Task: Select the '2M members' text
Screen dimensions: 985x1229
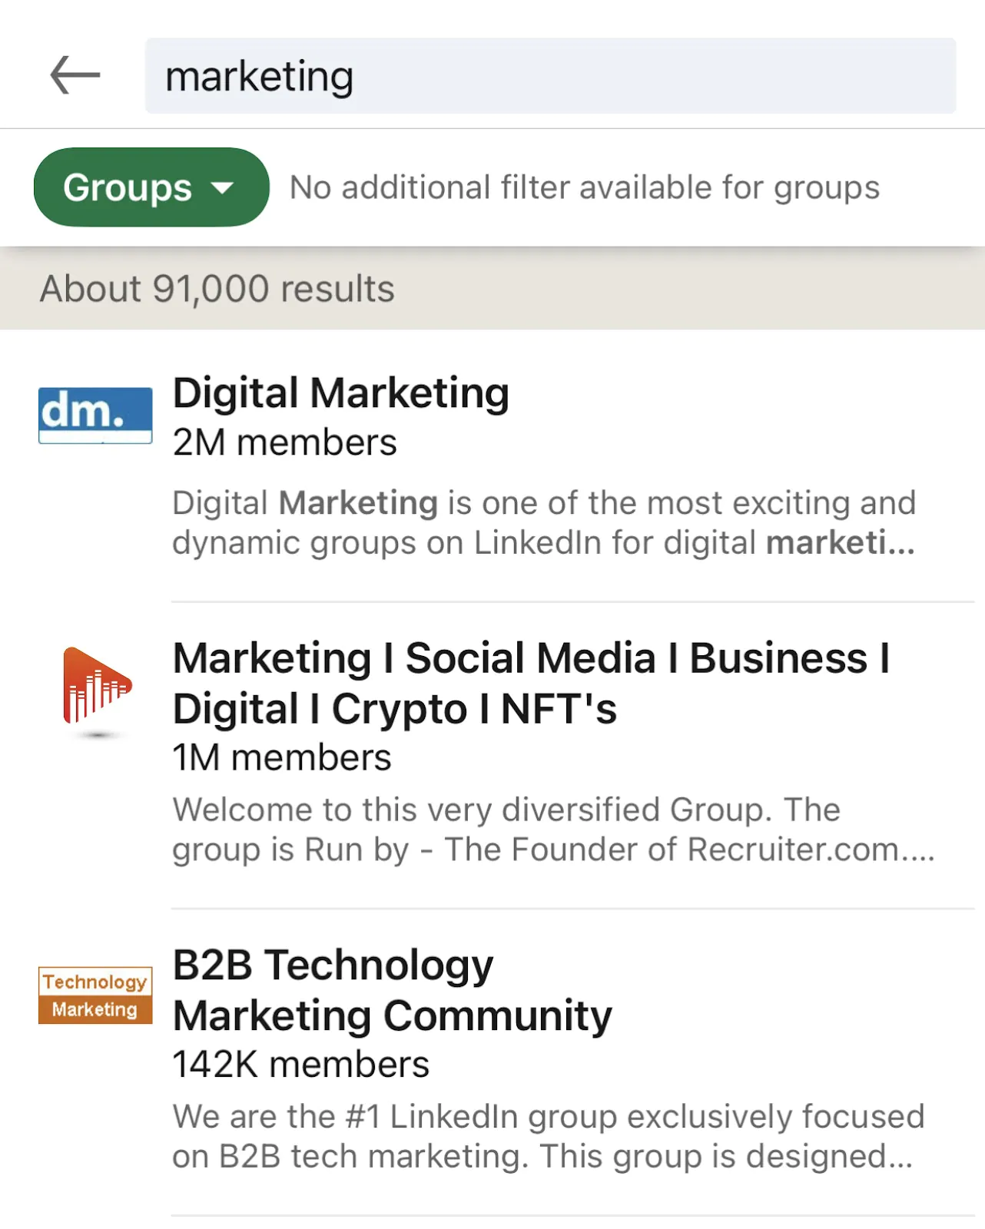Action: pyautogui.click(x=285, y=442)
